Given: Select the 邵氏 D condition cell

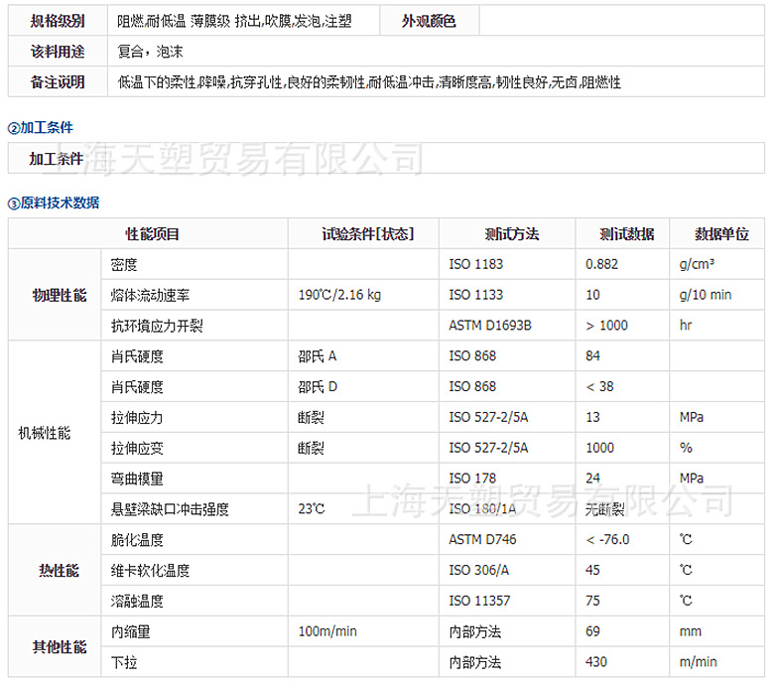Looking at the screenshot, I should pyautogui.click(x=364, y=387).
